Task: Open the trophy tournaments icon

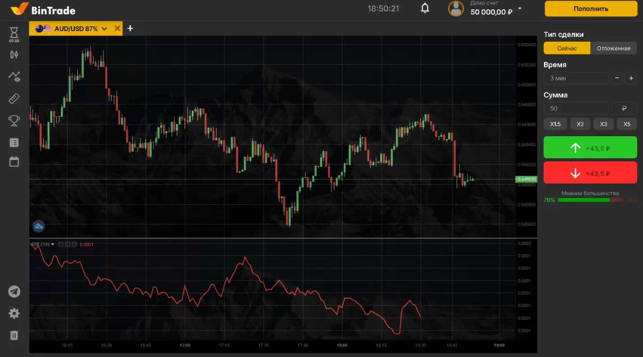Action: click(14, 120)
